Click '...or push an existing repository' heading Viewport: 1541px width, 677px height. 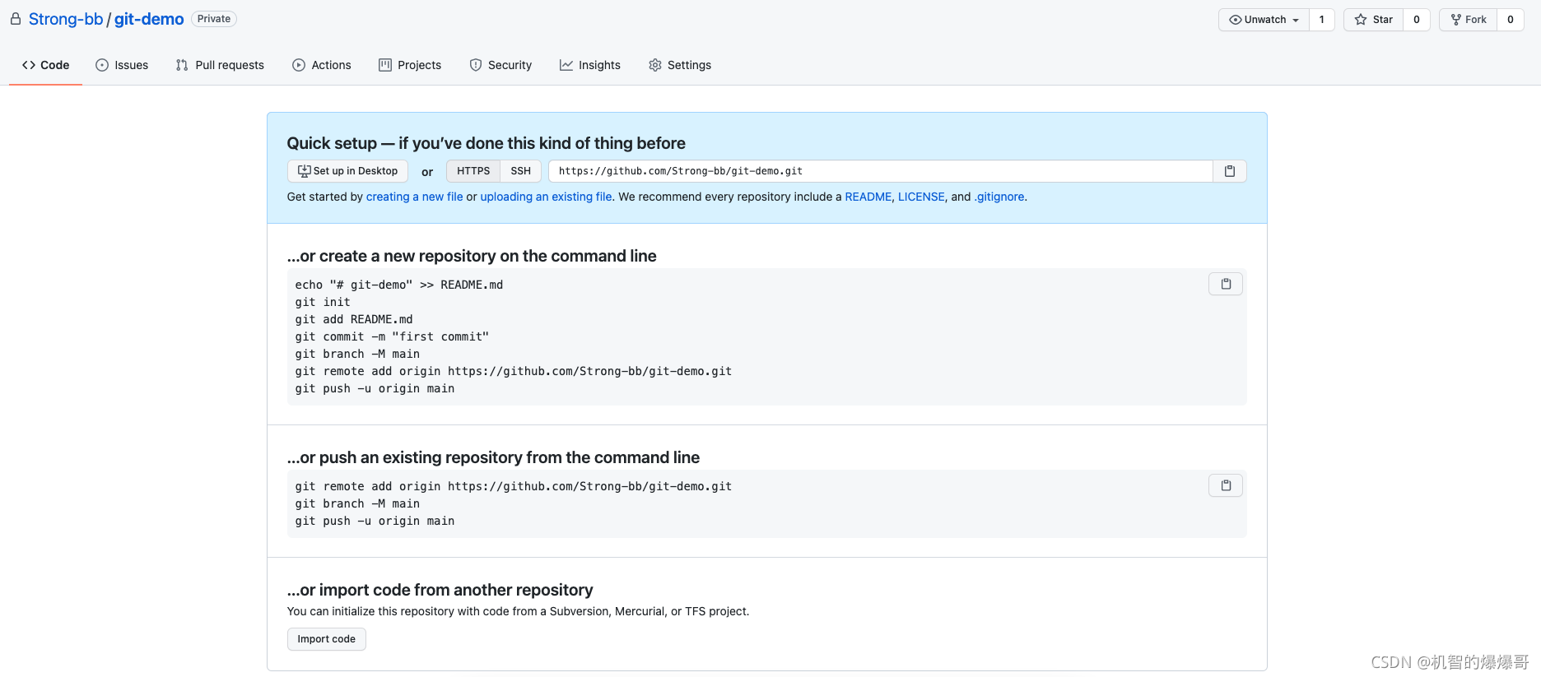point(493,457)
